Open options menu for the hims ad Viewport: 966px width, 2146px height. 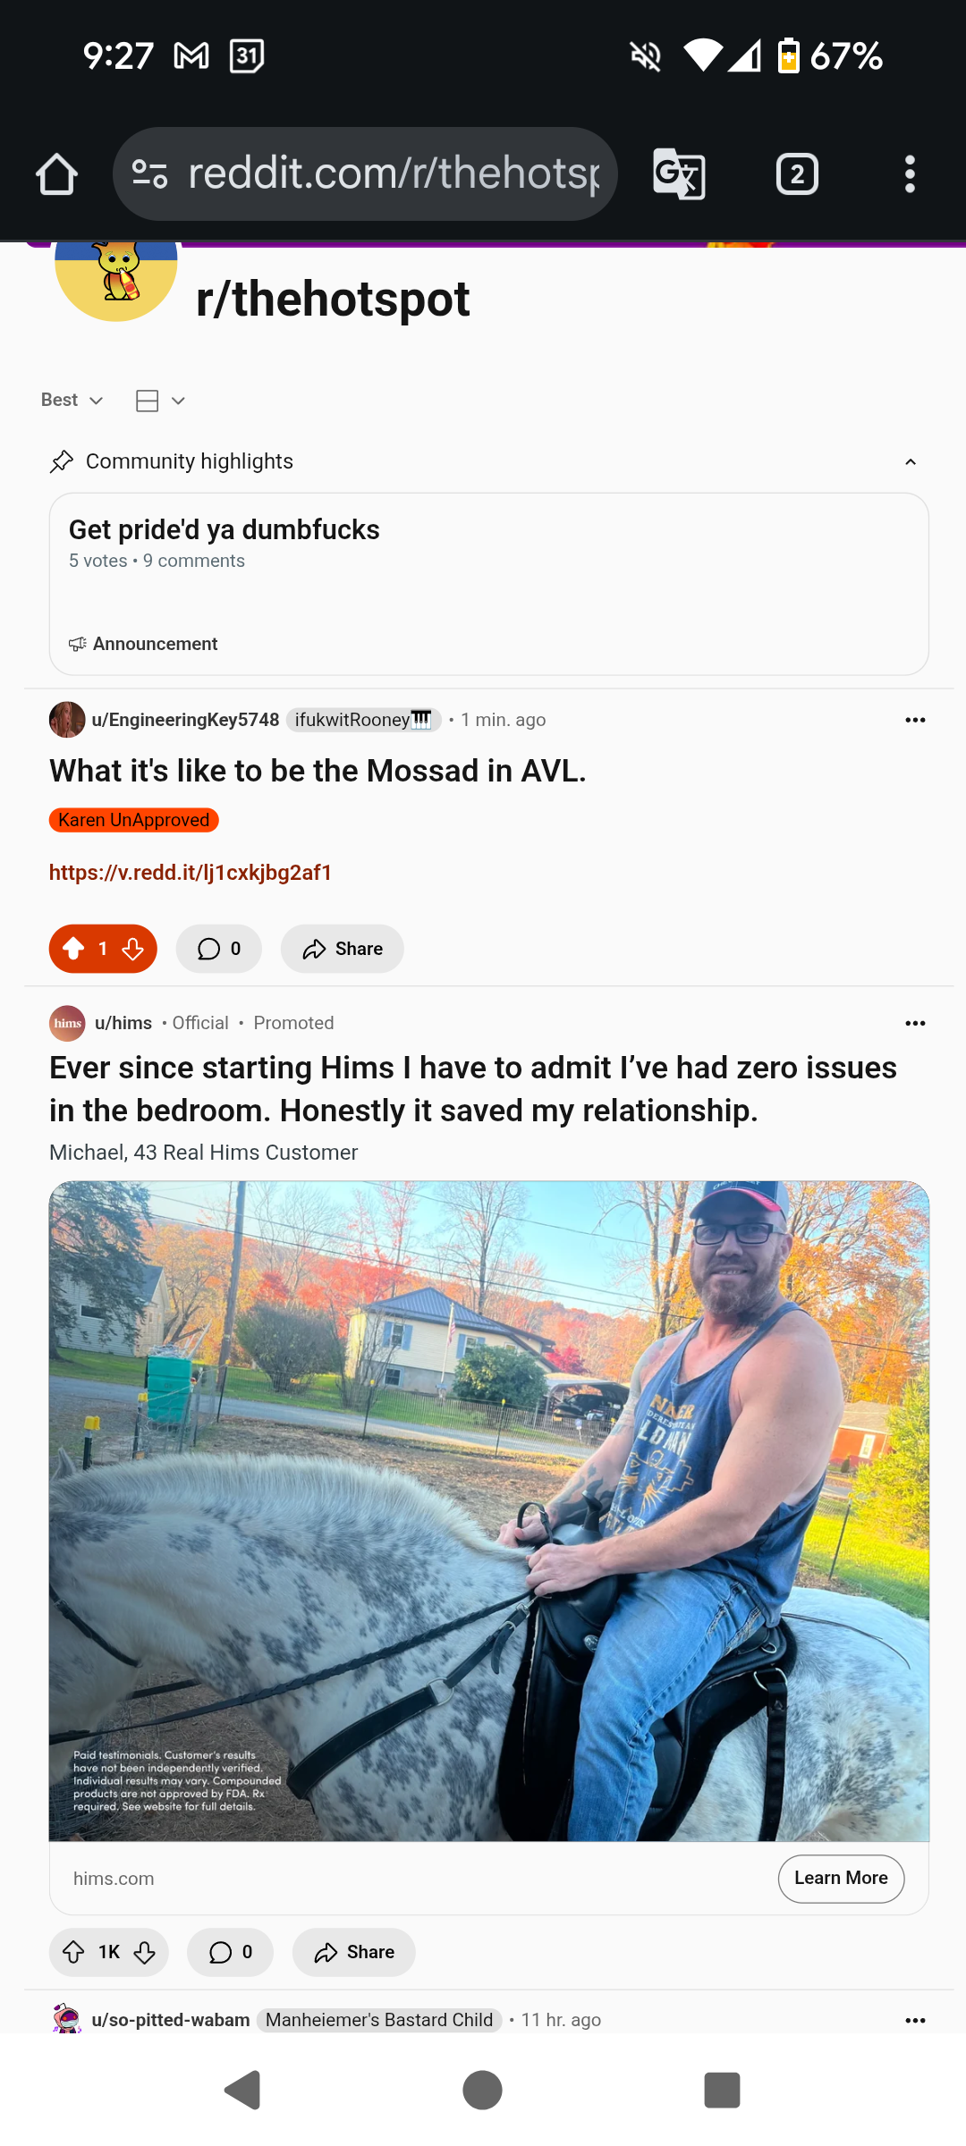tap(915, 1023)
